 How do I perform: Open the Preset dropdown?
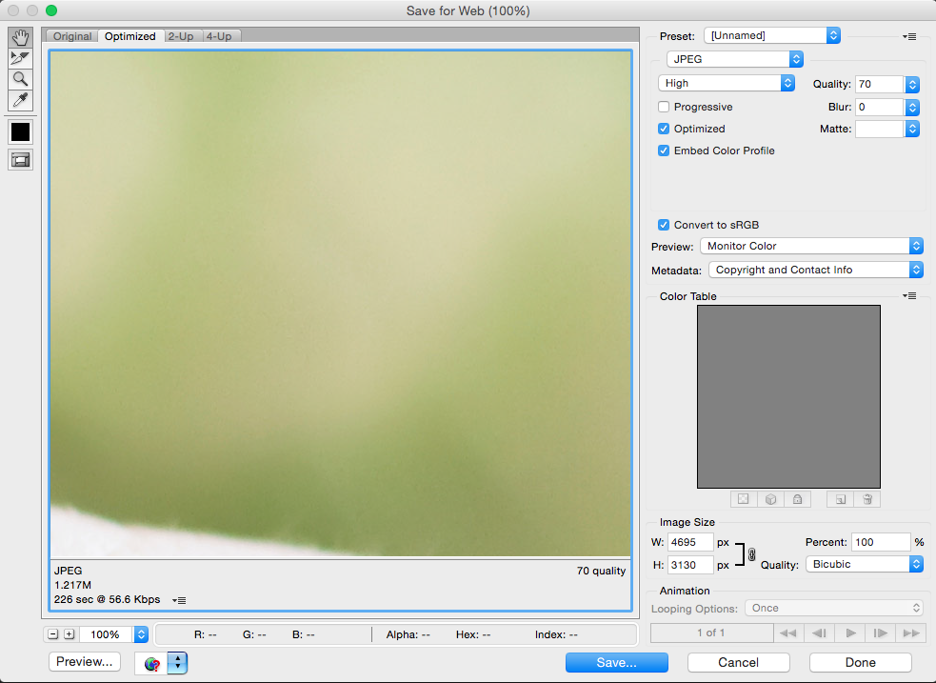click(x=772, y=35)
